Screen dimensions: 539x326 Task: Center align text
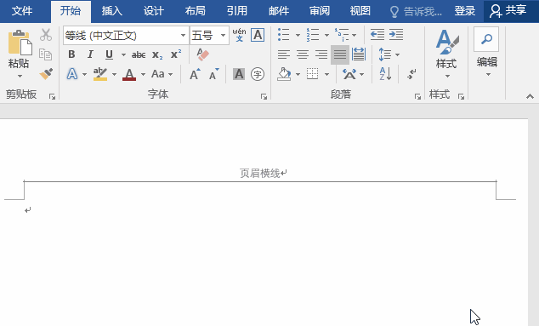point(303,54)
